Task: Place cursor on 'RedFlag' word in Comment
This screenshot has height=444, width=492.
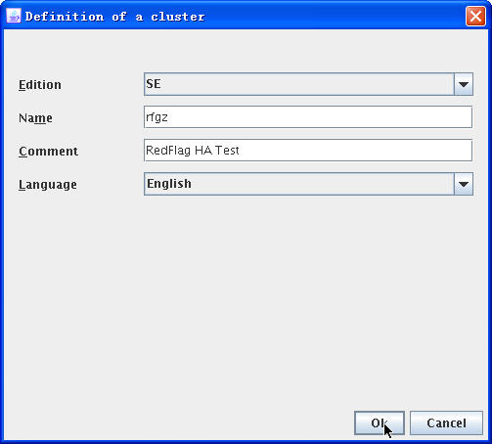Action: [167, 151]
